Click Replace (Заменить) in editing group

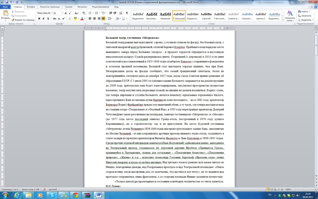(304, 16)
